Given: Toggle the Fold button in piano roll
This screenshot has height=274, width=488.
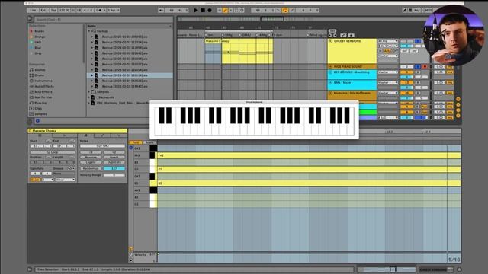Looking at the screenshot, I should [136, 142].
